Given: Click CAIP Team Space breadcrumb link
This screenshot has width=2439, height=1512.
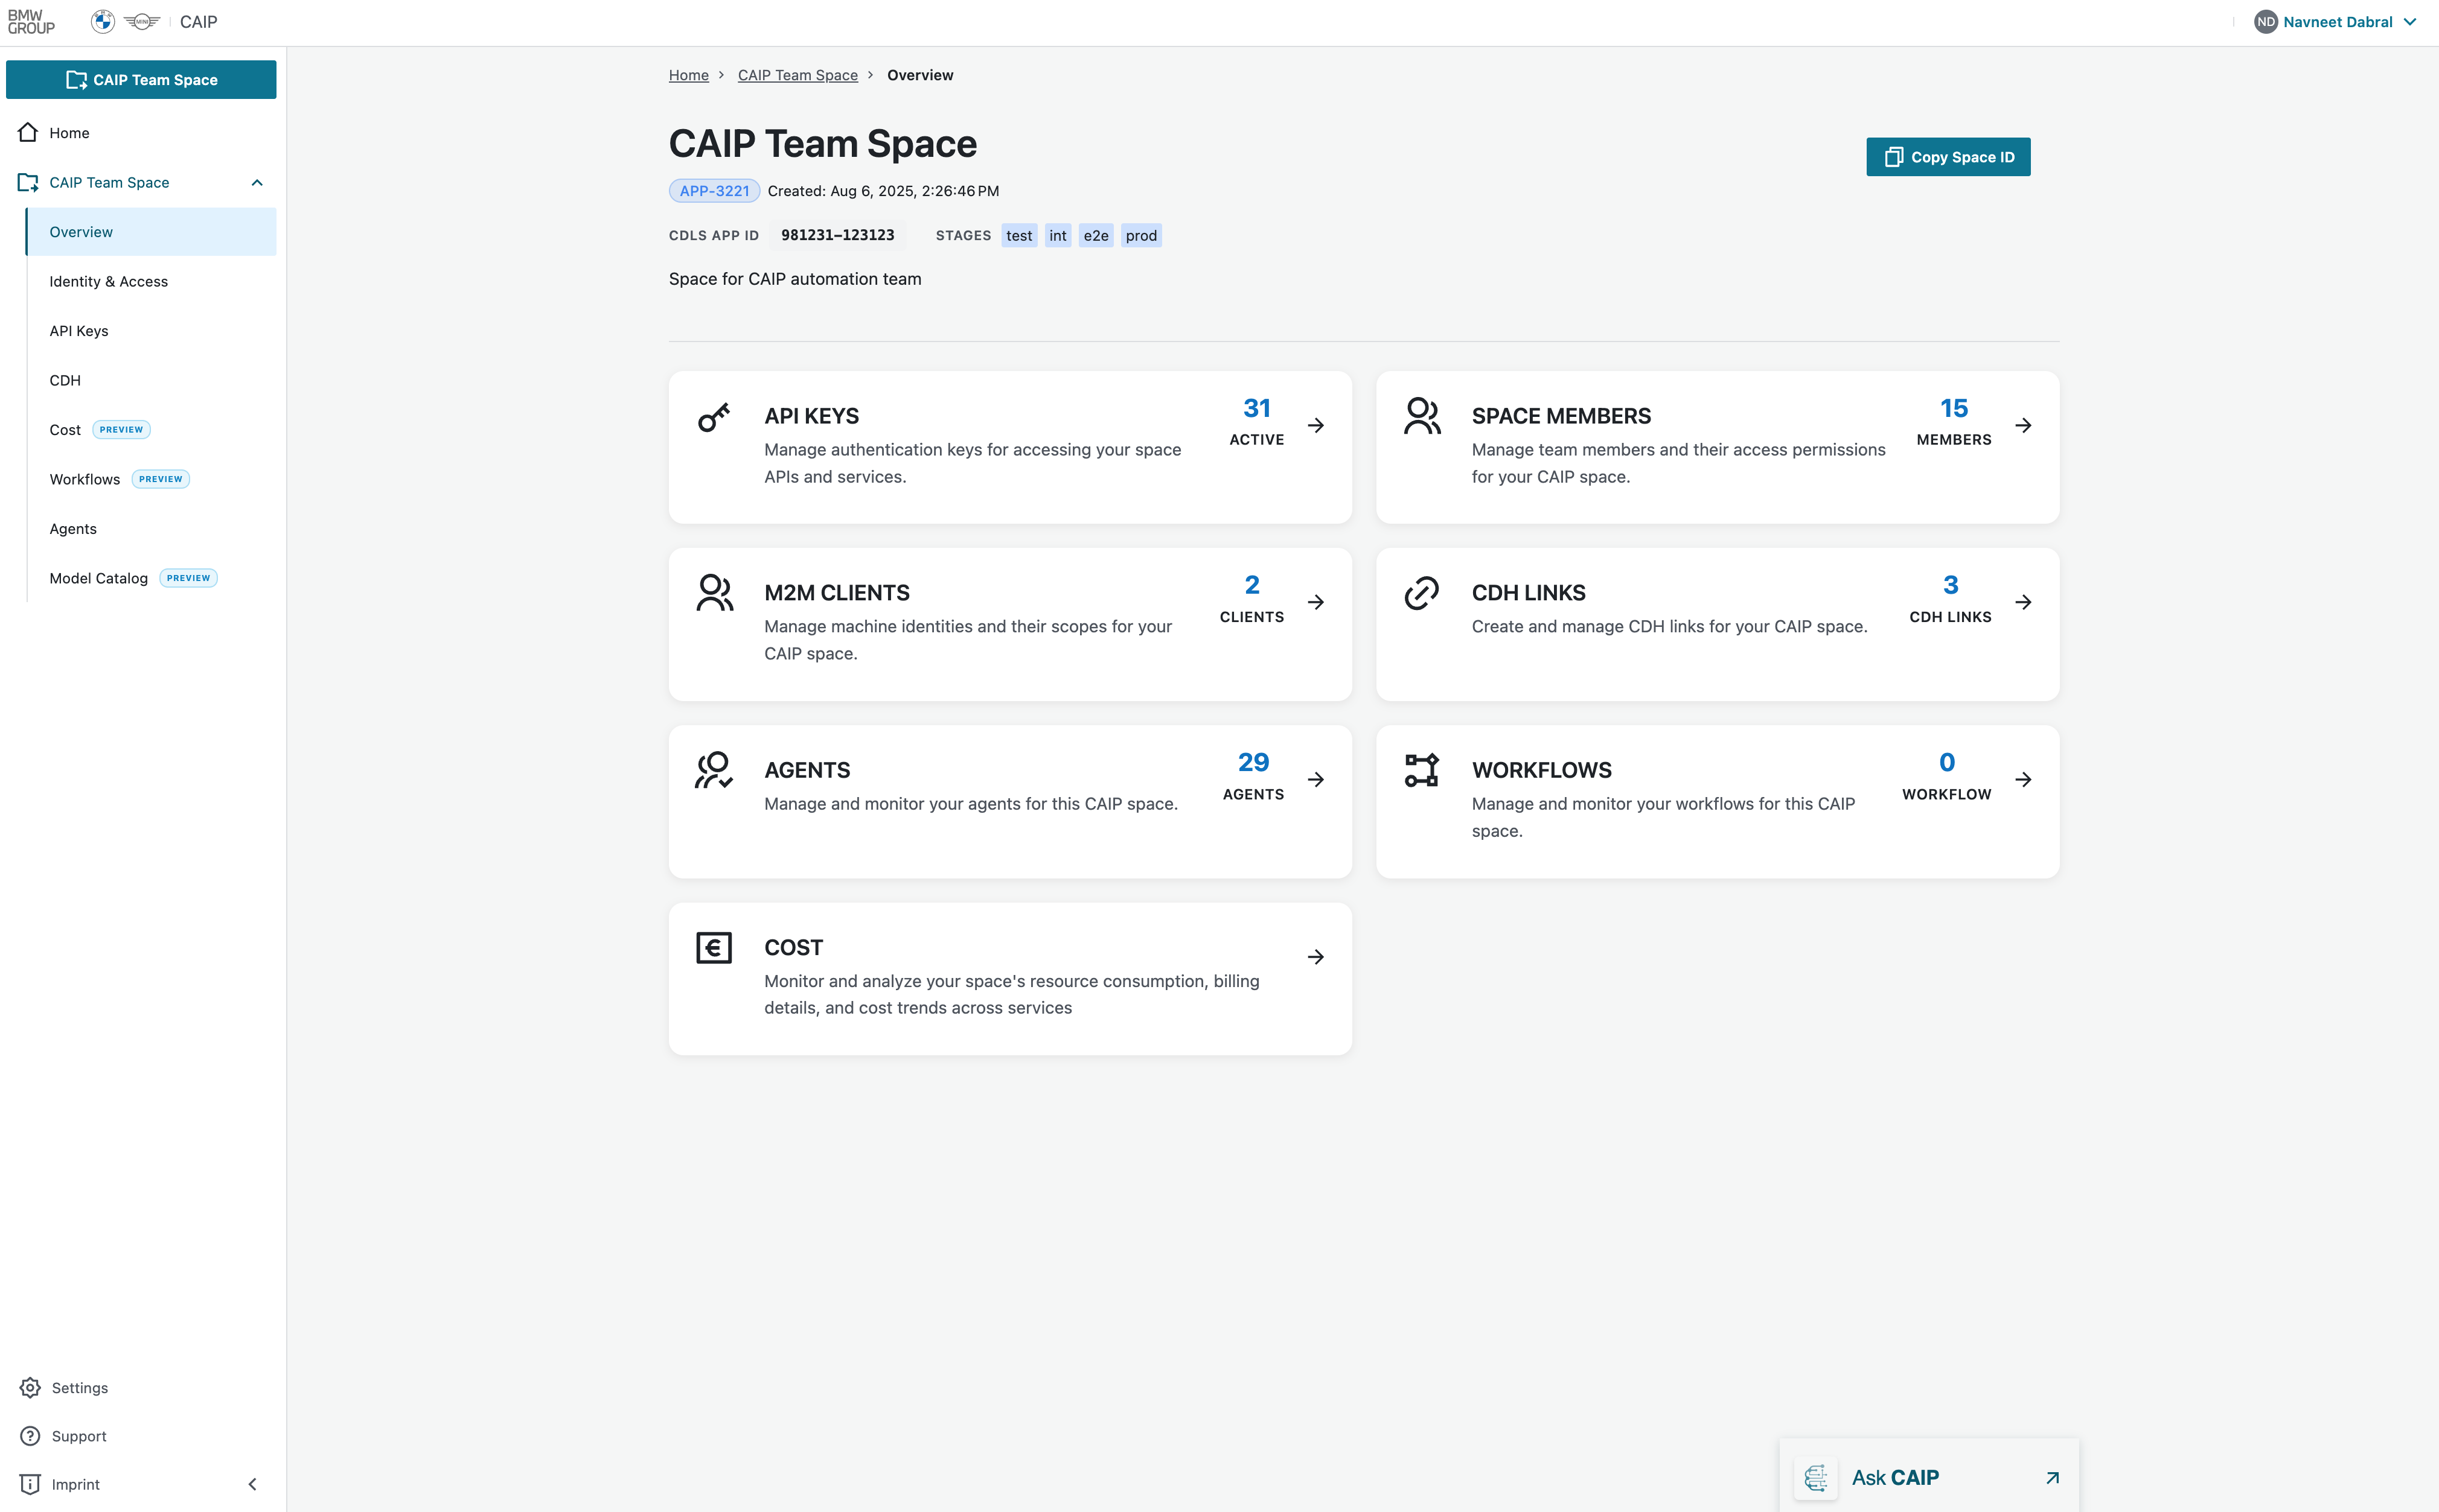Looking at the screenshot, I should click(x=798, y=75).
